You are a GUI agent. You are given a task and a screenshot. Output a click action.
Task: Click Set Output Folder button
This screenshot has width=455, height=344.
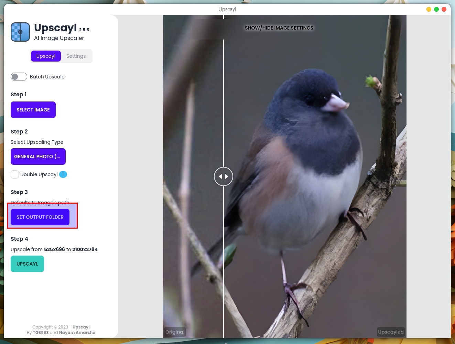40,217
